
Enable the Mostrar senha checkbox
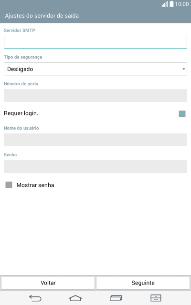pyautogui.click(x=9, y=185)
